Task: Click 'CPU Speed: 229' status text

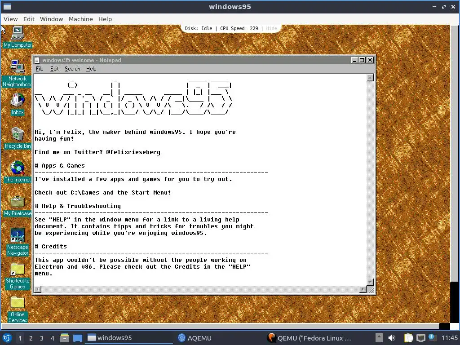Action: (x=239, y=28)
